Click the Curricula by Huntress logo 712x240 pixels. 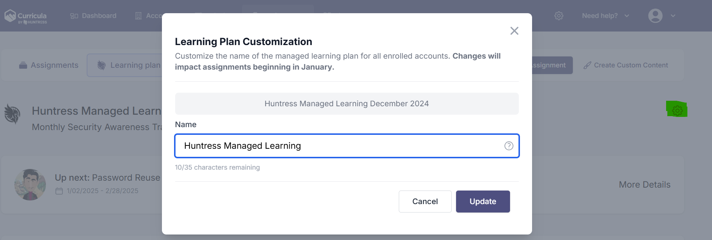pyautogui.click(x=26, y=16)
